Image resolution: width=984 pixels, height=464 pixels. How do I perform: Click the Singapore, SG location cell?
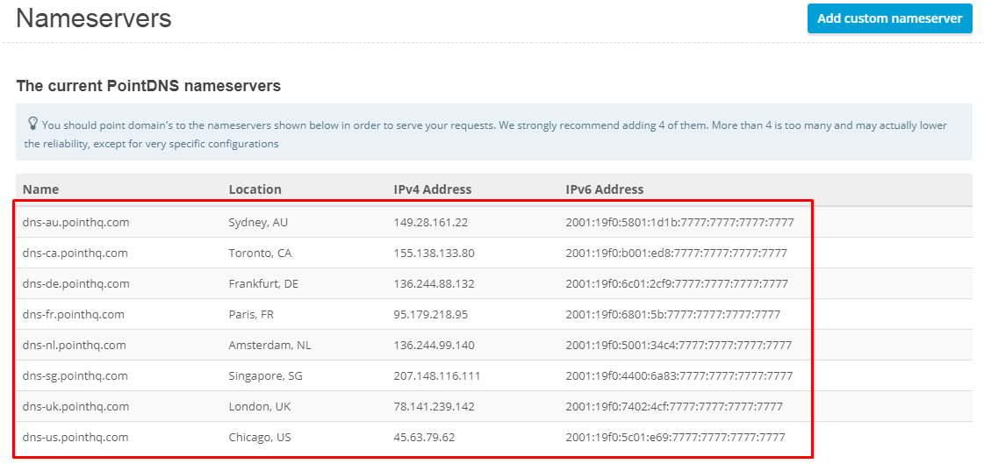tap(266, 375)
